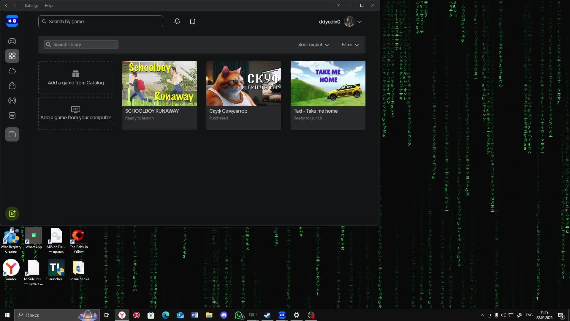570x321 pixels.
Task: Open the wallet icon in sidebar
Action: 12,134
